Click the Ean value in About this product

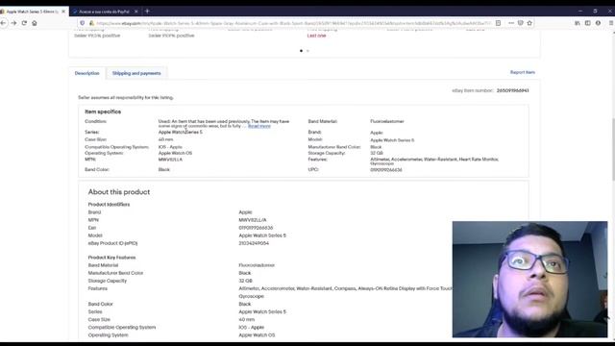pyautogui.click(x=256, y=228)
